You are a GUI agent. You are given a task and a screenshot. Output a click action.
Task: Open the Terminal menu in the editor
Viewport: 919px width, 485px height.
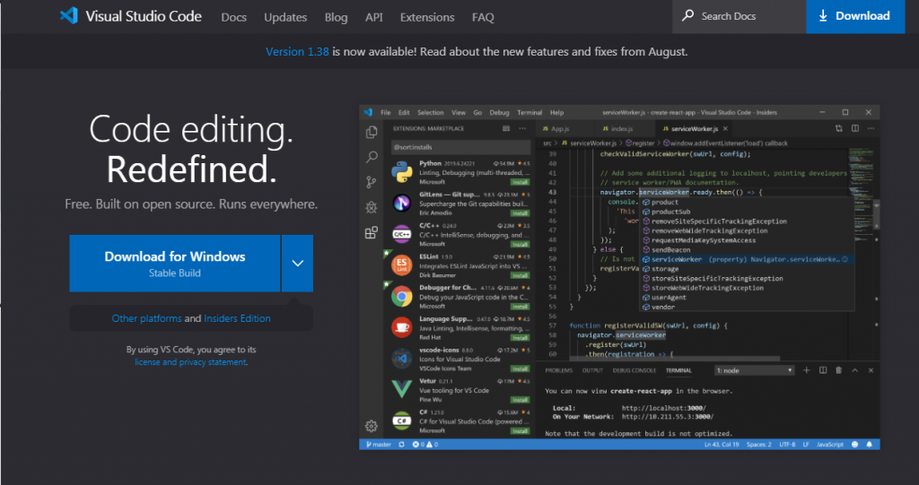click(530, 112)
